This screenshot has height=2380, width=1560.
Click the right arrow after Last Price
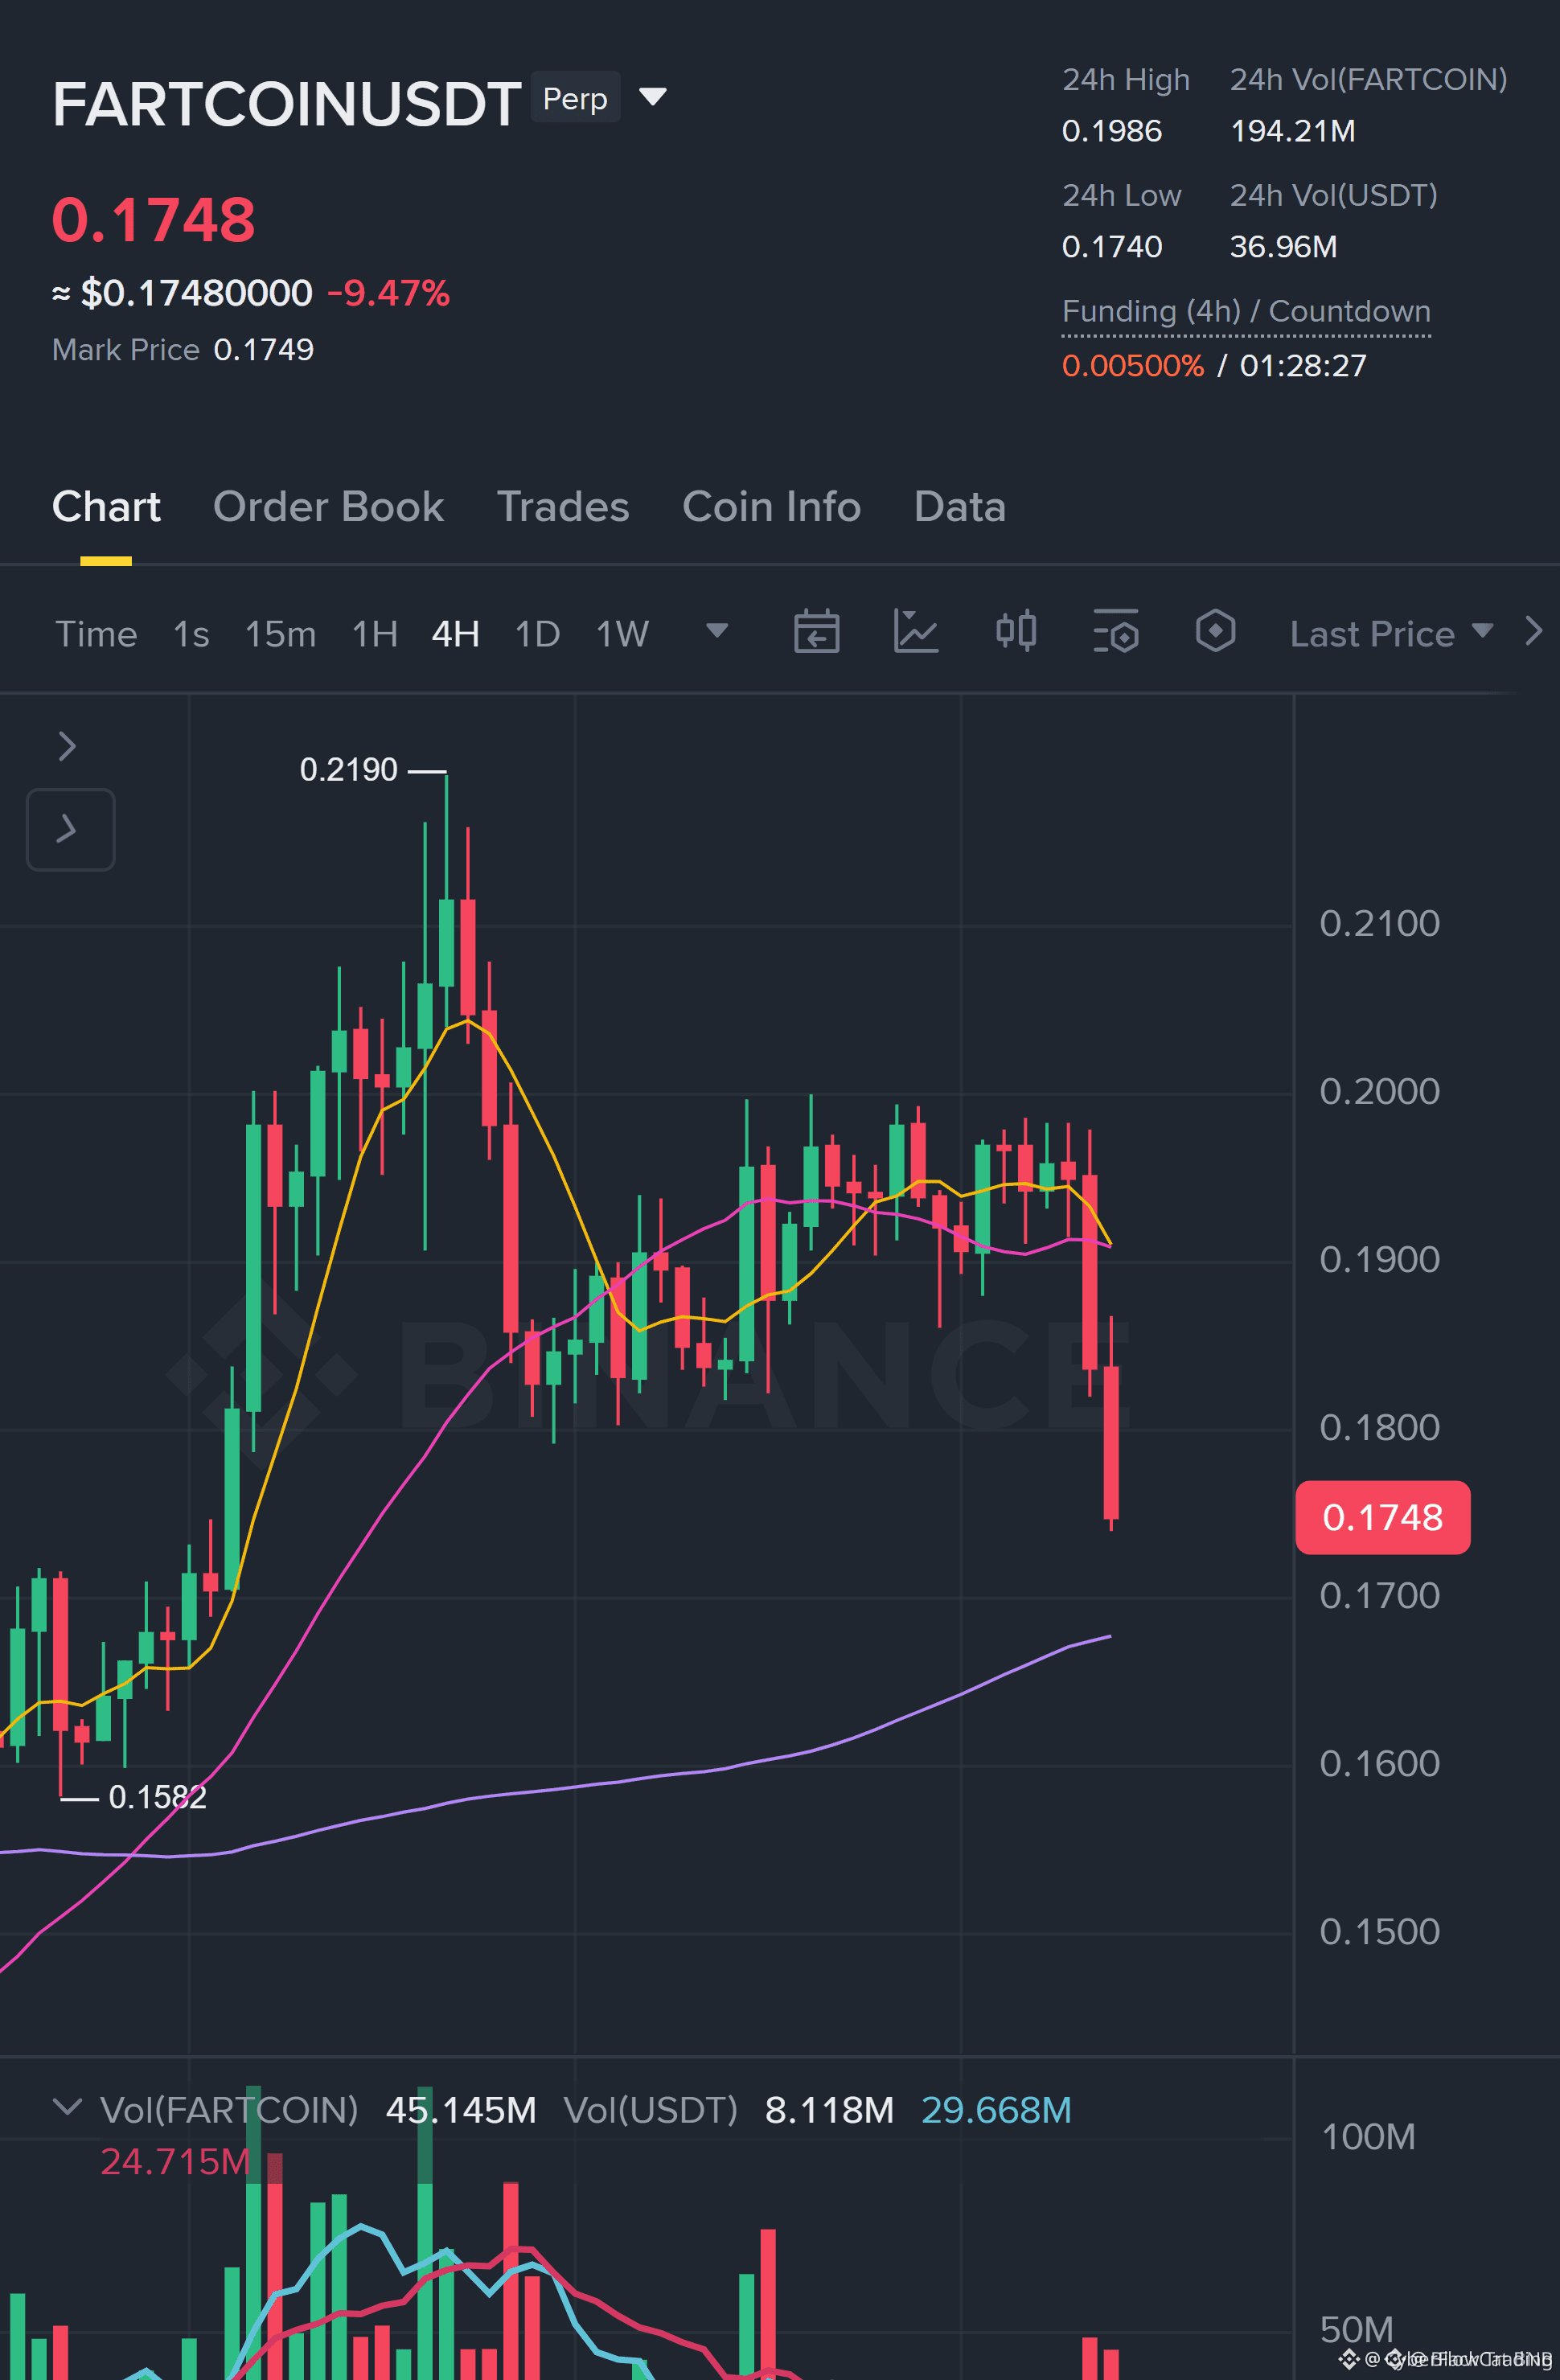coord(1534,631)
